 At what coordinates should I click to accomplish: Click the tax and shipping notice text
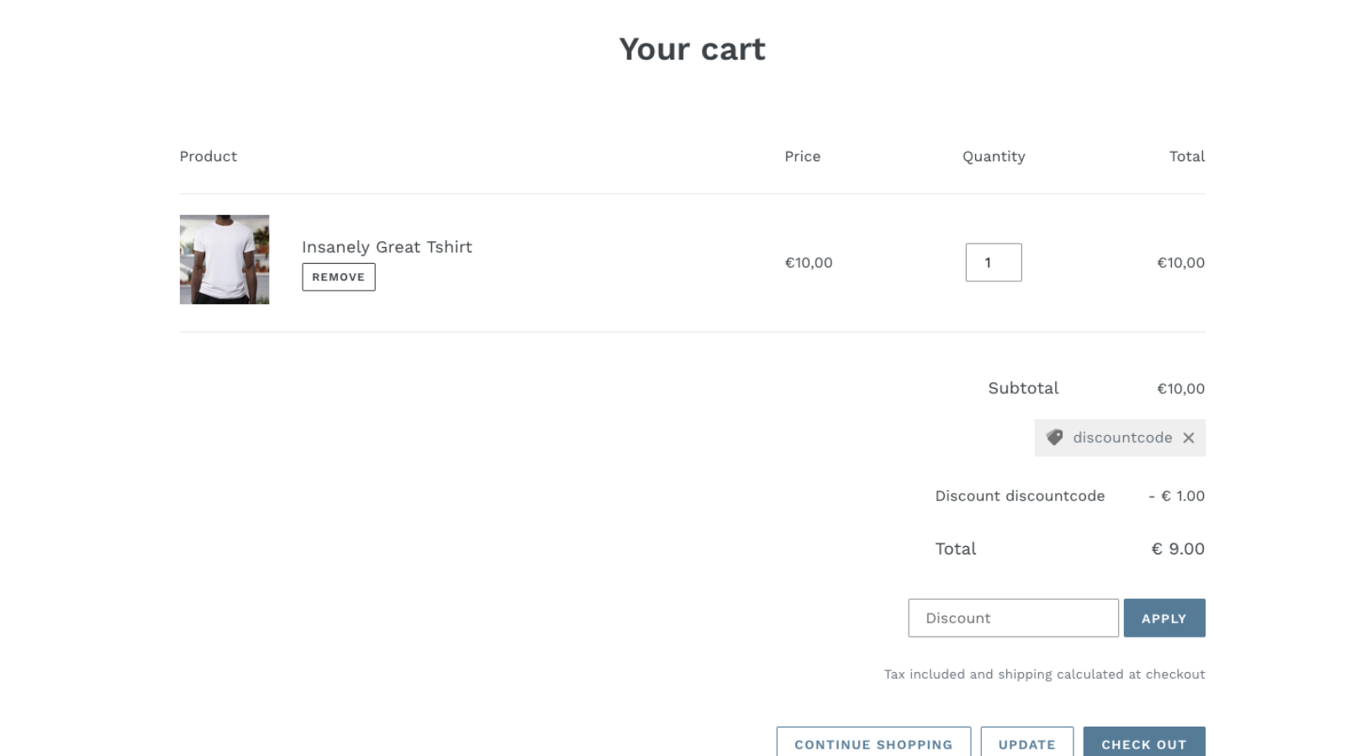click(x=1044, y=674)
